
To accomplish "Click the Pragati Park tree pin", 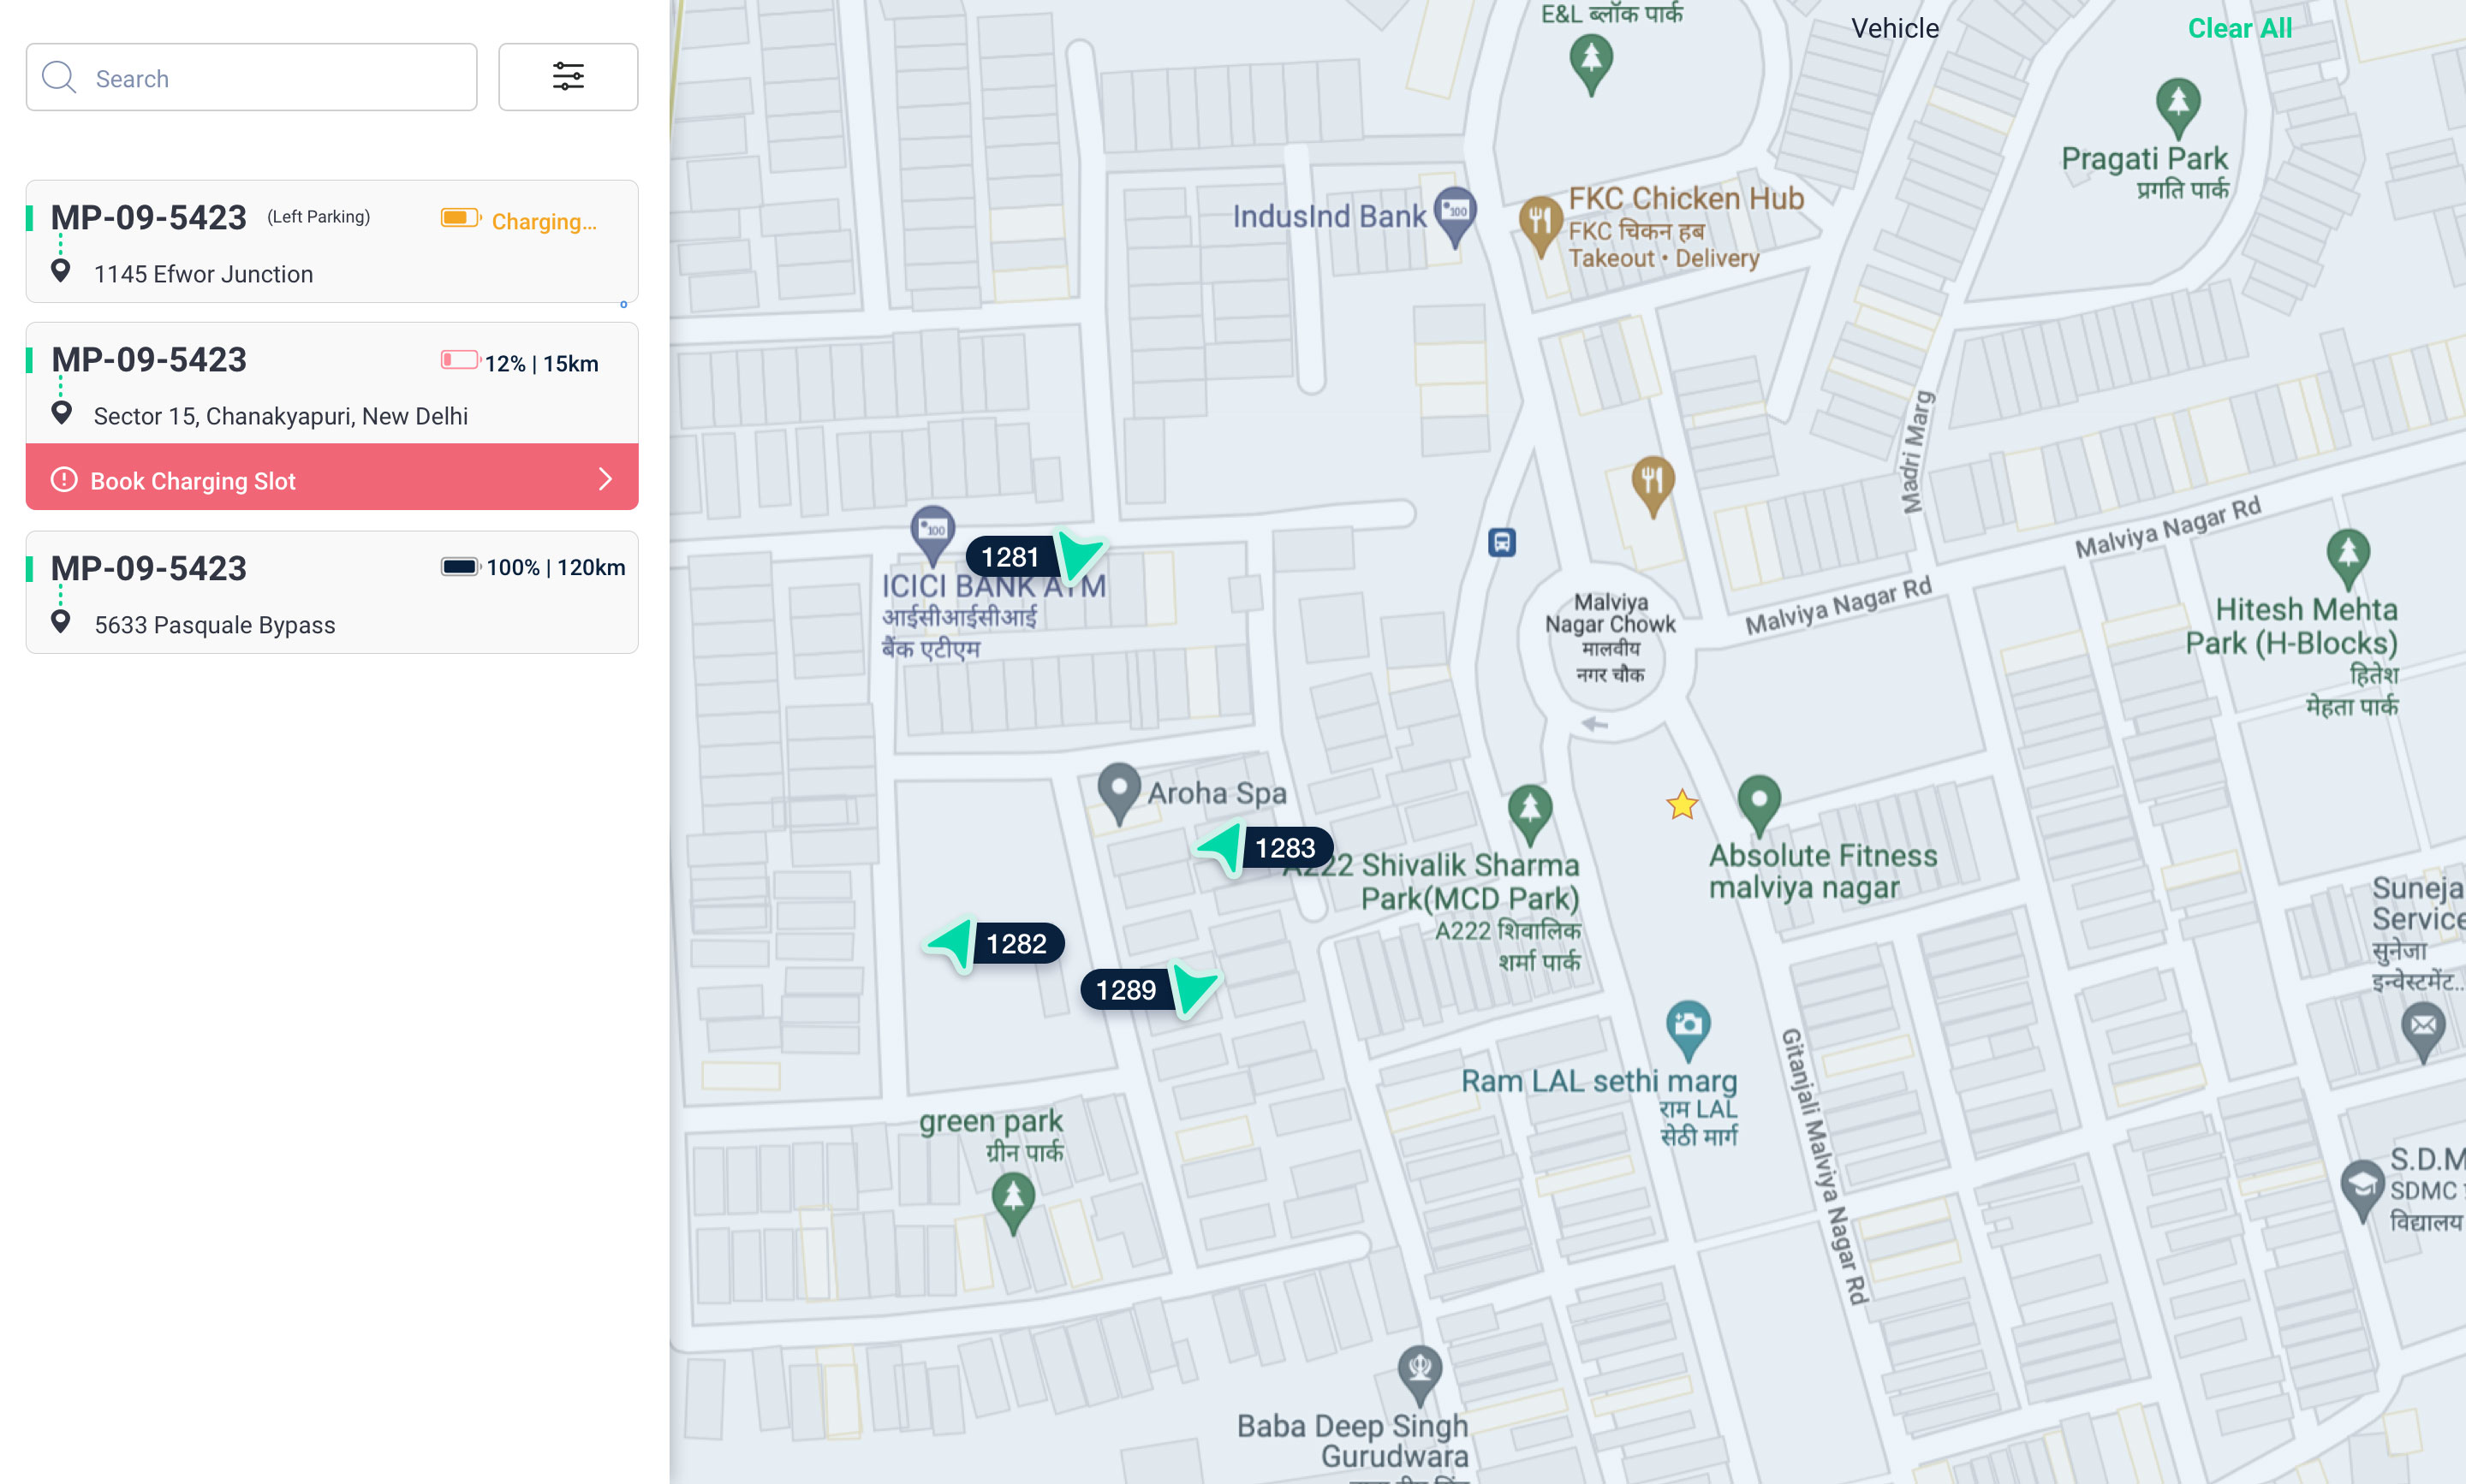I will point(2178,104).
